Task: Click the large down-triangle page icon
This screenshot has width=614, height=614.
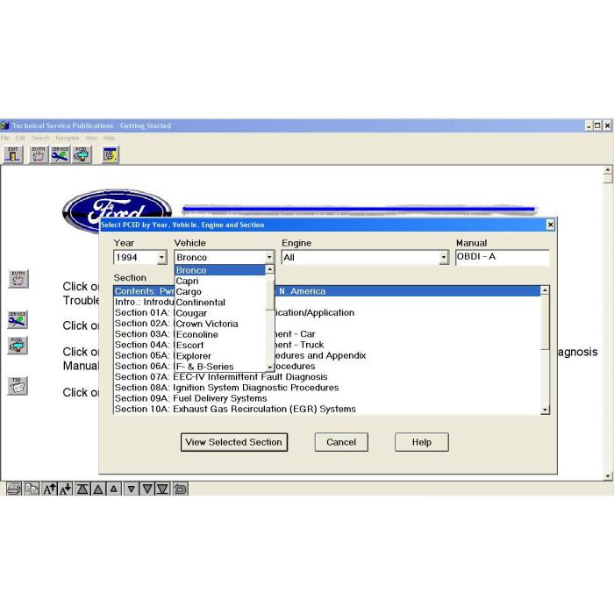Action: pos(147,489)
